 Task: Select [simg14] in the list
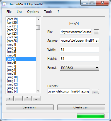(x=21, y=92)
